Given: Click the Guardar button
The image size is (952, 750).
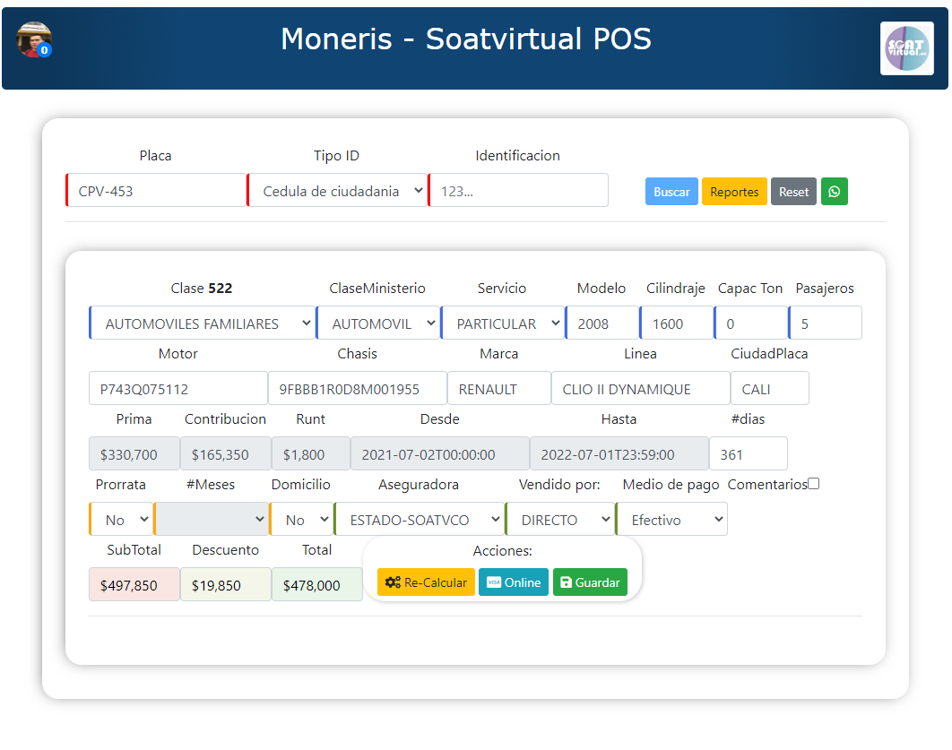Looking at the screenshot, I should click(x=590, y=582).
